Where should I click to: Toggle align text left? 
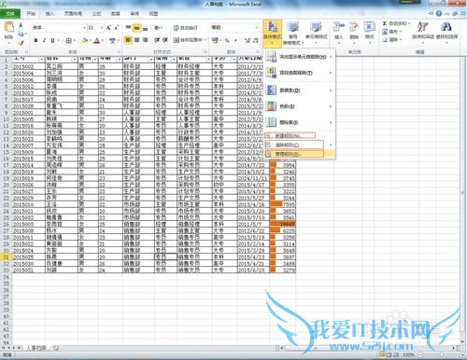click(128, 40)
